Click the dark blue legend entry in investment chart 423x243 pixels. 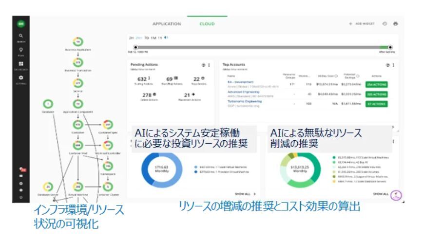[221, 172]
